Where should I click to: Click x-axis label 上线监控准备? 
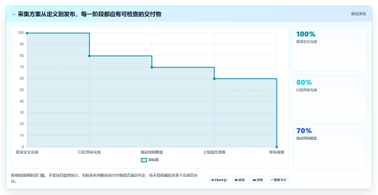click(x=214, y=152)
